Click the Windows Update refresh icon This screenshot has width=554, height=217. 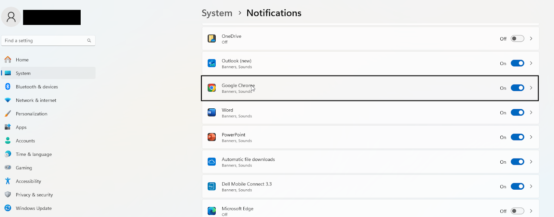(x=8, y=208)
